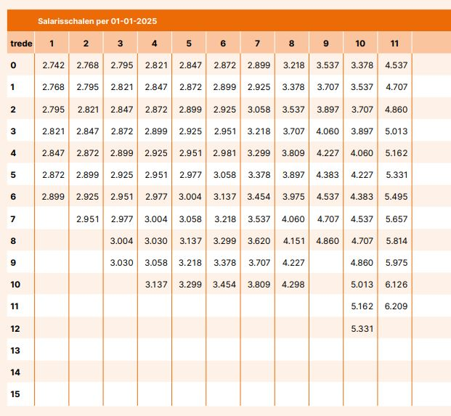Click the salary value 5.495

396,197
